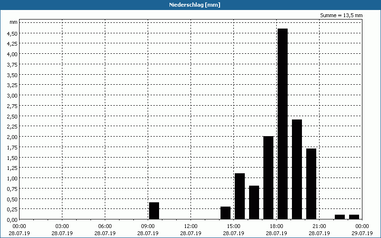381x238 pixels.
Task: Click the 21:00 x-axis label
Action: (x=319, y=227)
